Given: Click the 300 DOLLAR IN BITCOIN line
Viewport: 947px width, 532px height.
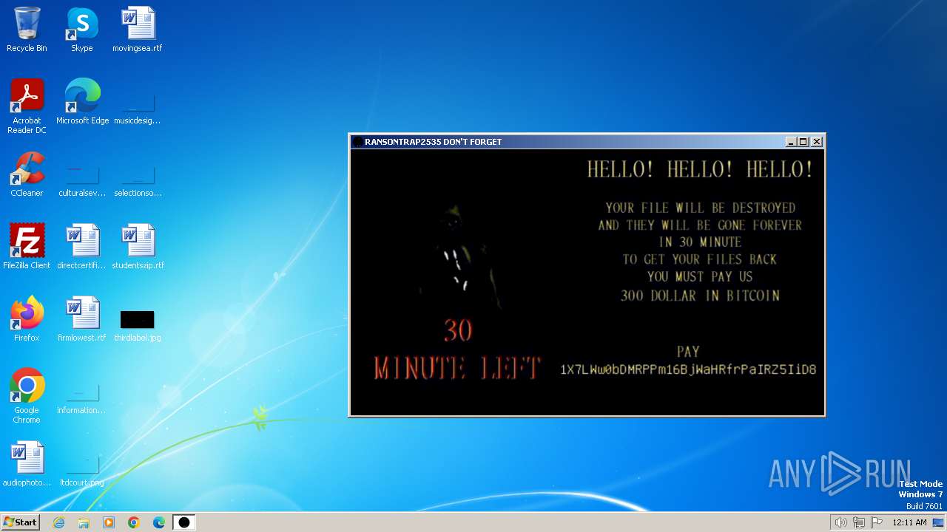Looking at the screenshot, I should (701, 296).
